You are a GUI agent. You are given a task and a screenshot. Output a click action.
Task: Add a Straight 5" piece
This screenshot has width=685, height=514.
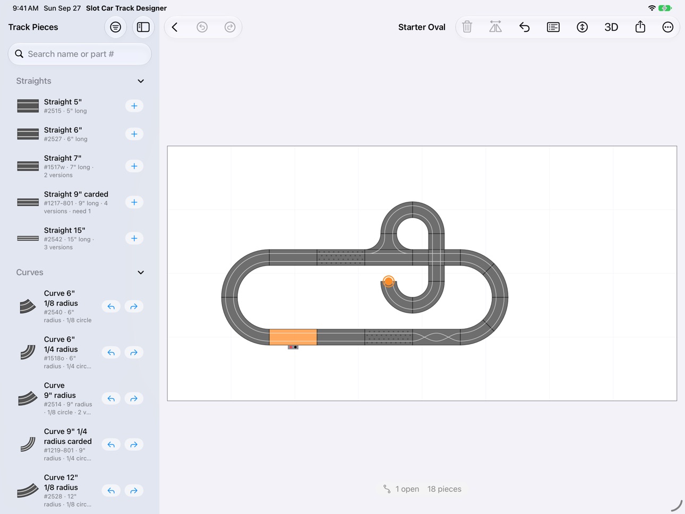coord(134,106)
